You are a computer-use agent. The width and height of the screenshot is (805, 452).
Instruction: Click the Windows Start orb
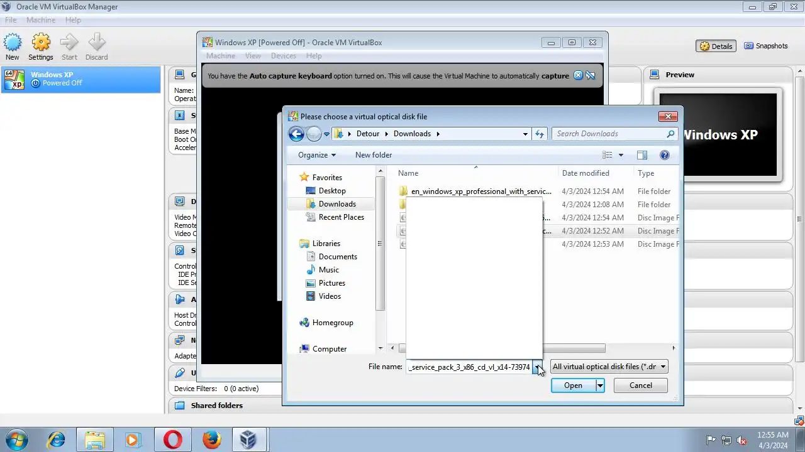(x=17, y=439)
